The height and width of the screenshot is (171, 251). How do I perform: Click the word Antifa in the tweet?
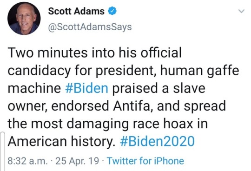(132, 106)
